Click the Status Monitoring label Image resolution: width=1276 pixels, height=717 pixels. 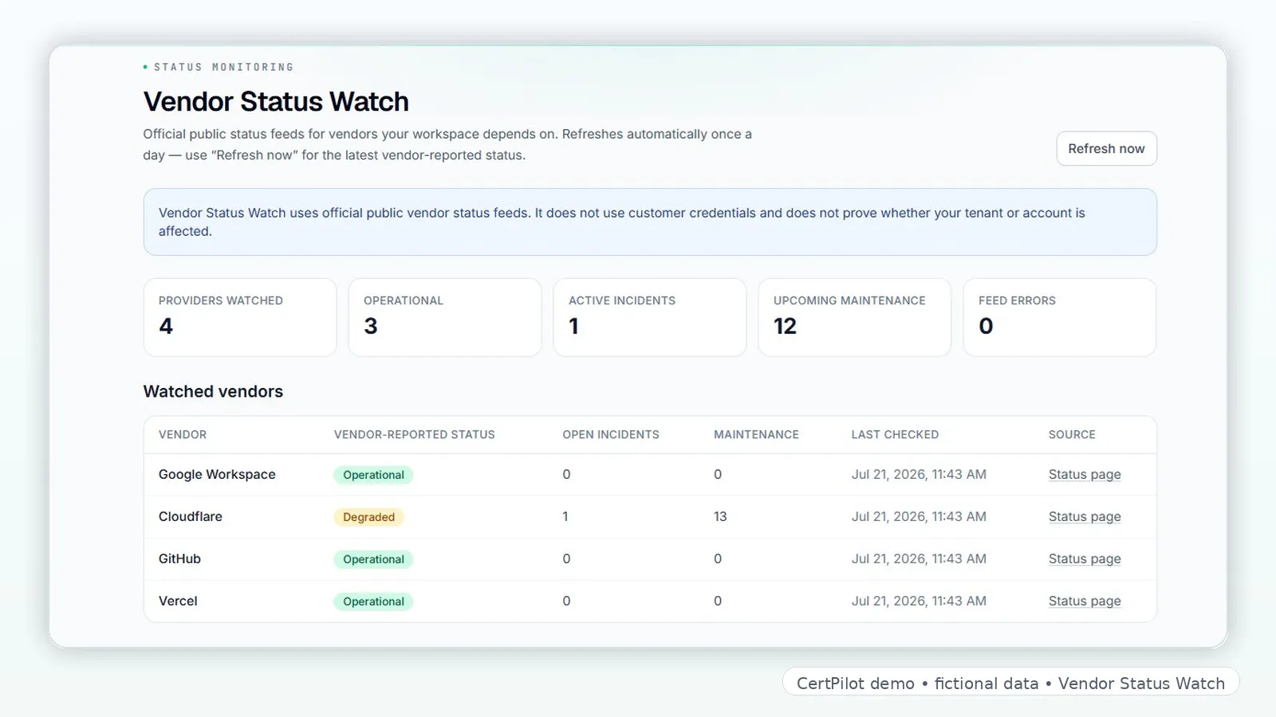coord(223,68)
